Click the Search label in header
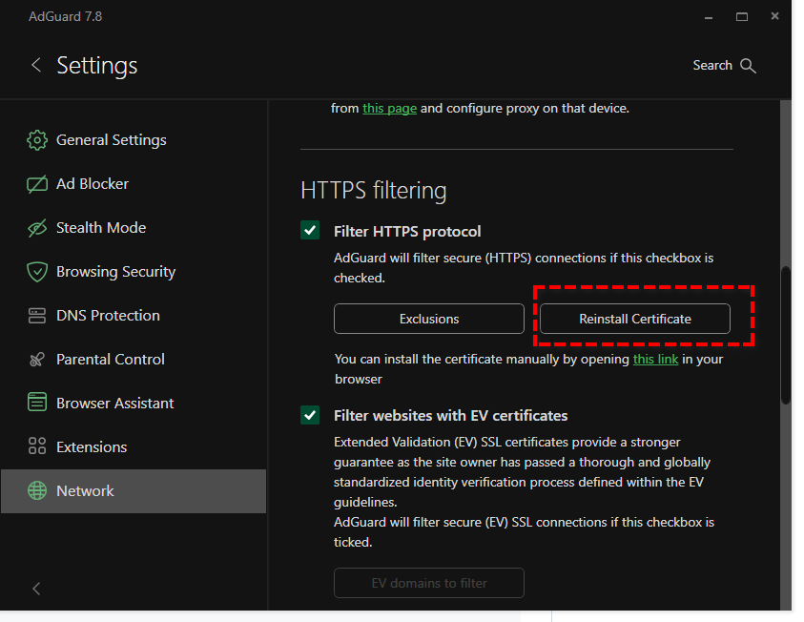804x622 pixels. pyautogui.click(x=712, y=66)
